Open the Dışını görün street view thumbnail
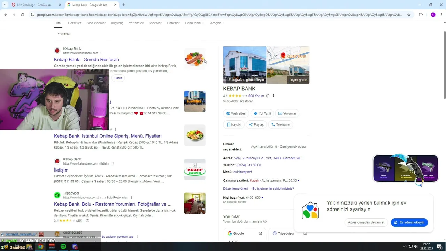Screen dimensions: 446x251 tap(288, 75)
